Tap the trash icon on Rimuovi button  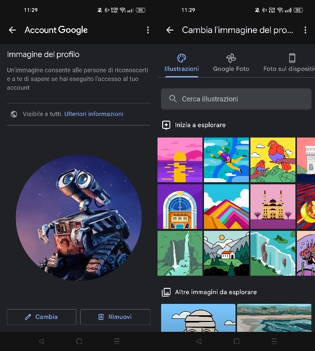101,317
